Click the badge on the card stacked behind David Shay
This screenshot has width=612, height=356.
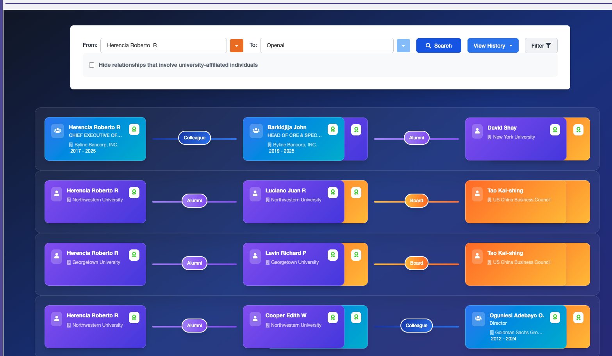[x=578, y=130]
